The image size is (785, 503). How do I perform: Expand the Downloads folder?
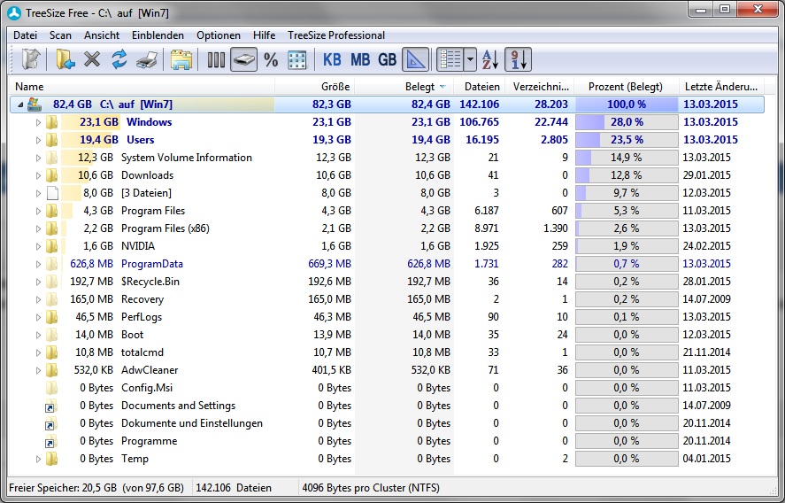coord(38,175)
